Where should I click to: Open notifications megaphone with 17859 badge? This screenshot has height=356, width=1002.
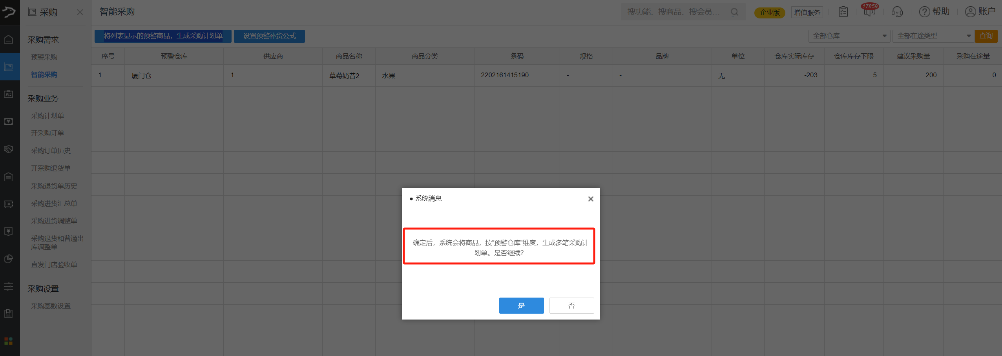click(869, 12)
